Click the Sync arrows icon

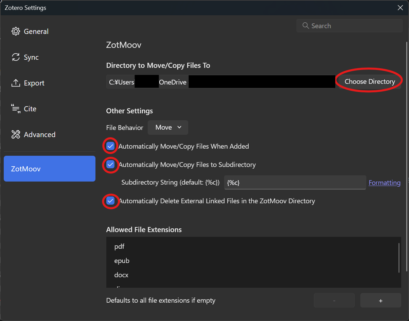16,57
